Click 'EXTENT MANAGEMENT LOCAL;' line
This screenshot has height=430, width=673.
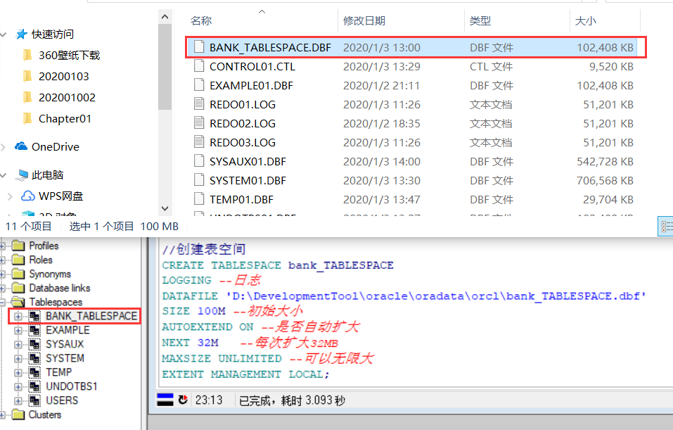(x=245, y=374)
